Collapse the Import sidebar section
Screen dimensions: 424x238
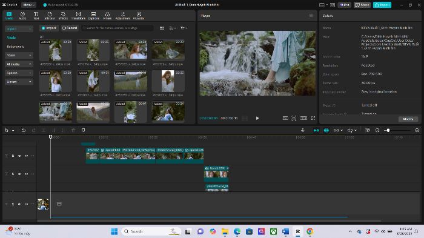click(19, 28)
